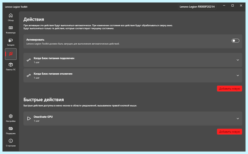Click the Lenovo Legion R9000P2021H device label
Image resolution: width=248 pixels, height=154 pixels.
click(x=197, y=7)
